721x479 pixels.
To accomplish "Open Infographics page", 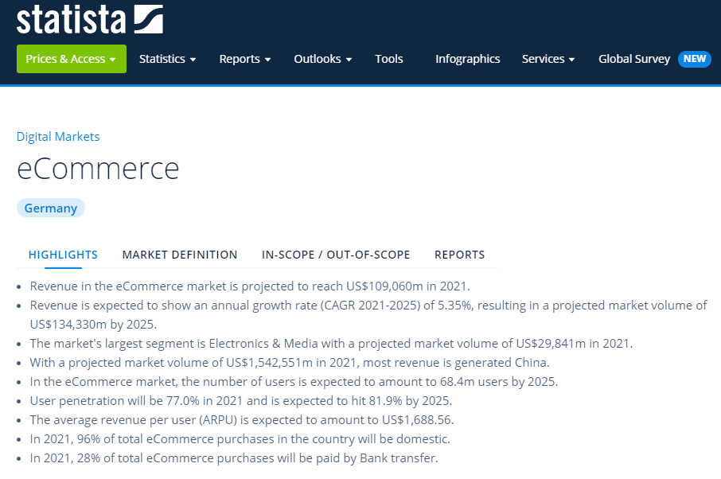I will point(468,59).
